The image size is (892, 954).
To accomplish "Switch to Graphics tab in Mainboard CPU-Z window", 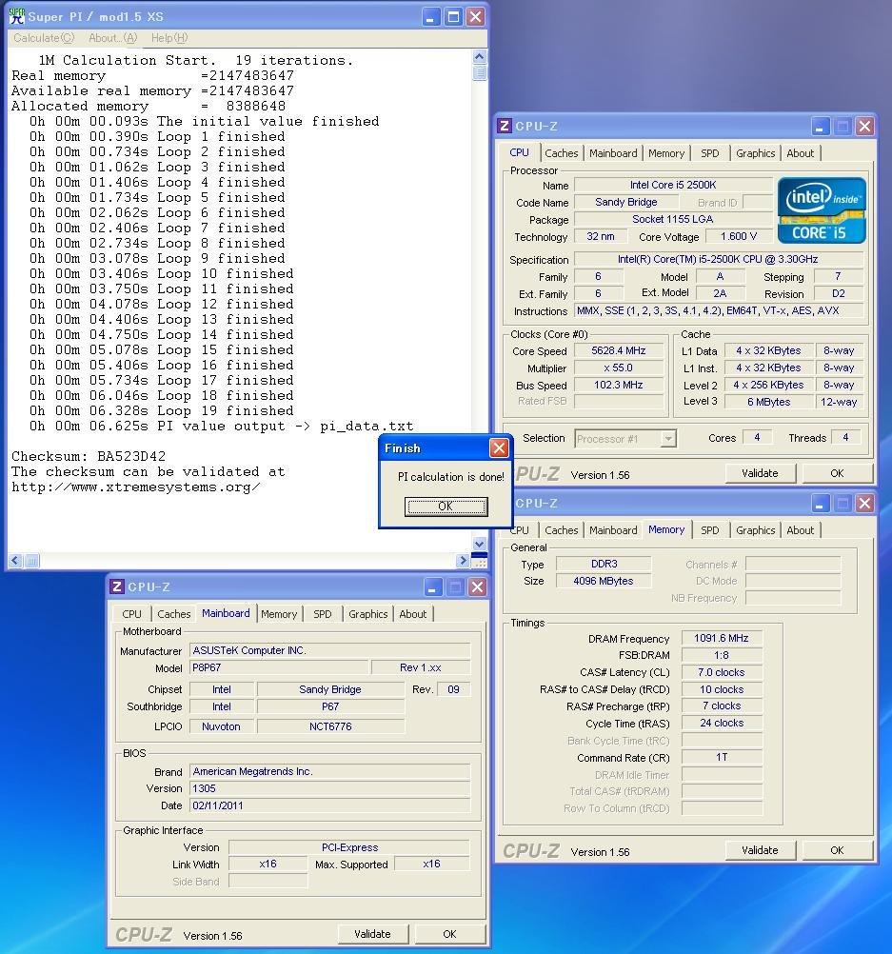I will [x=367, y=614].
